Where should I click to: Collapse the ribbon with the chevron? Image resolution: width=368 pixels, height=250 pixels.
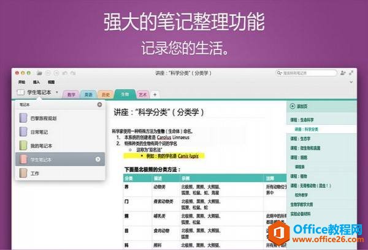[x=351, y=82]
